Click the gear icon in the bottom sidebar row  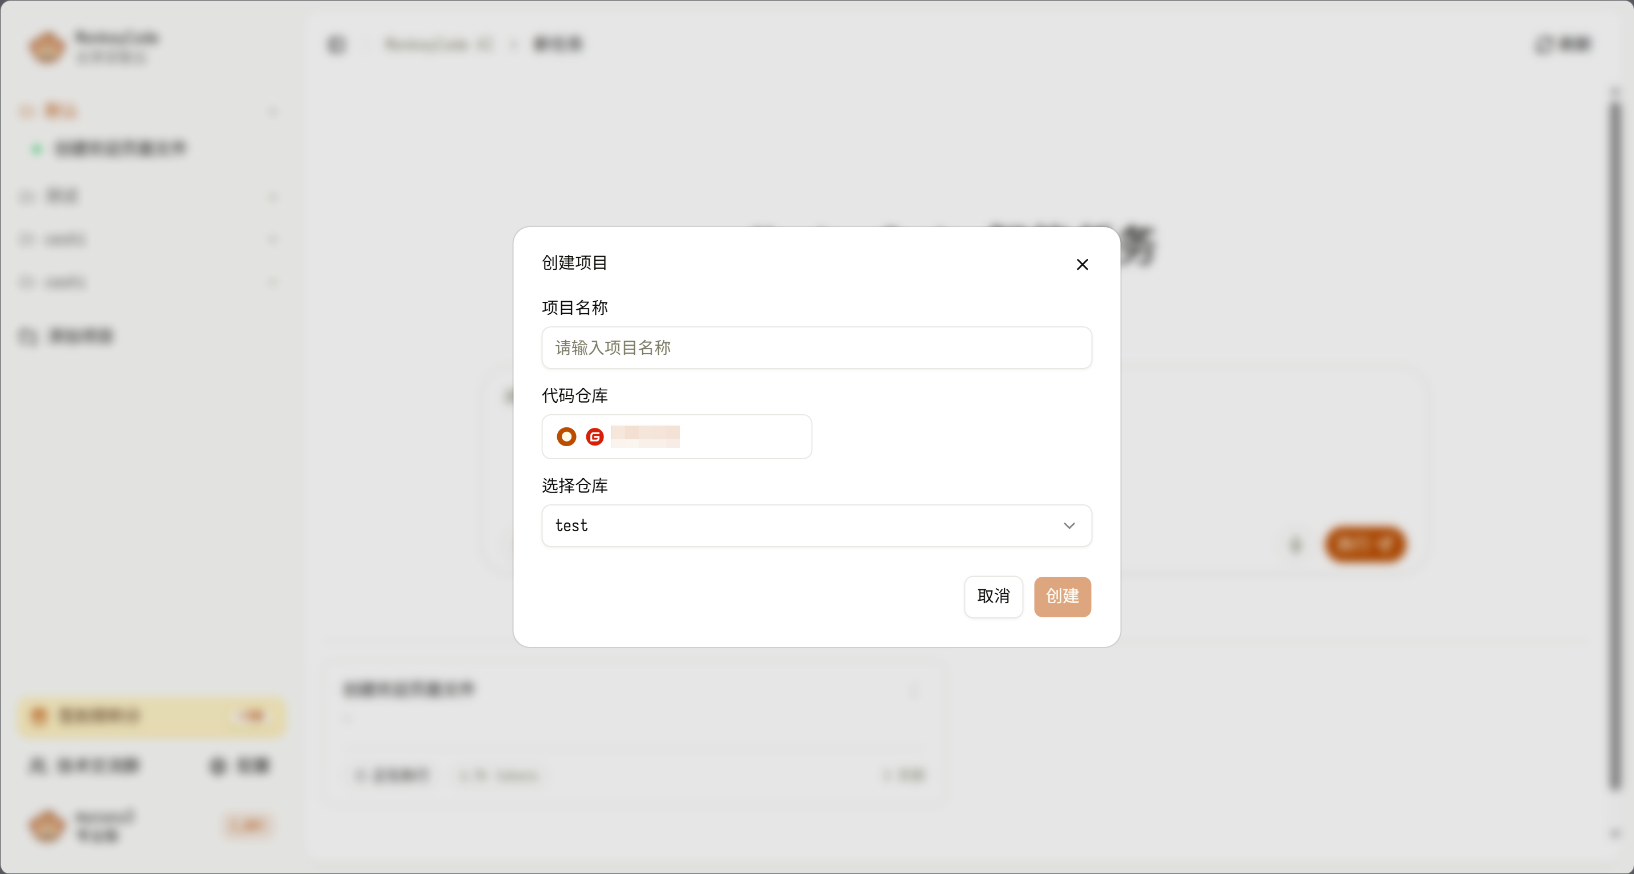(217, 766)
